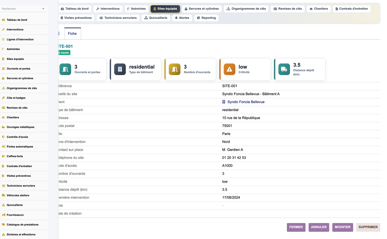387x239 pixels.
Task: Click Contrôle d'accès shield icon
Action: coord(3,137)
